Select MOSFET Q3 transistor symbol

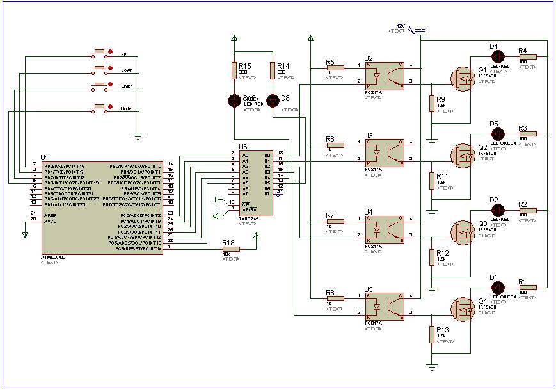click(x=463, y=232)
